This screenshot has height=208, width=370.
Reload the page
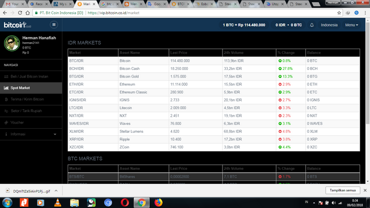point(20,13)
